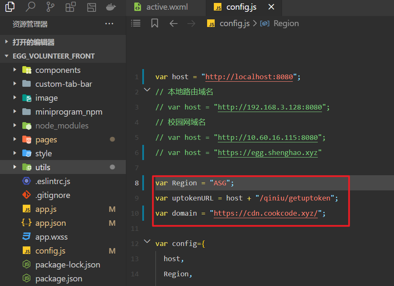Open the Explorer files icon
Image resolution: width=394 pixels, height=286 pixels.
coord(10,7)
